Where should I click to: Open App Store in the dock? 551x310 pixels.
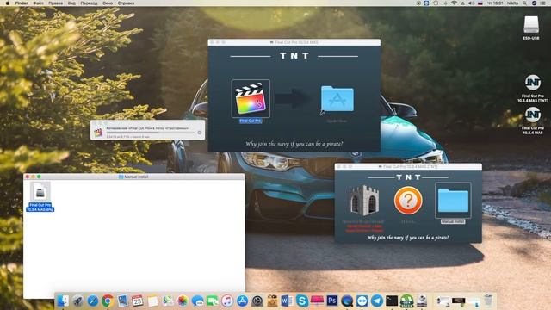tap(242, 301)
